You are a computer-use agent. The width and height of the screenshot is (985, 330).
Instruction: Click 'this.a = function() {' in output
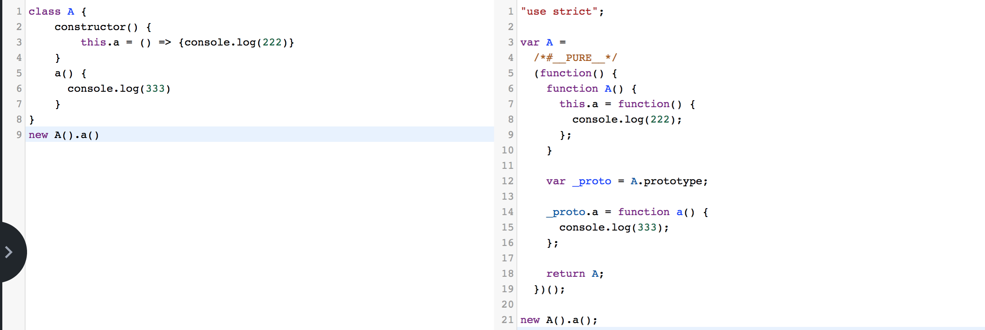coord(628,104)
